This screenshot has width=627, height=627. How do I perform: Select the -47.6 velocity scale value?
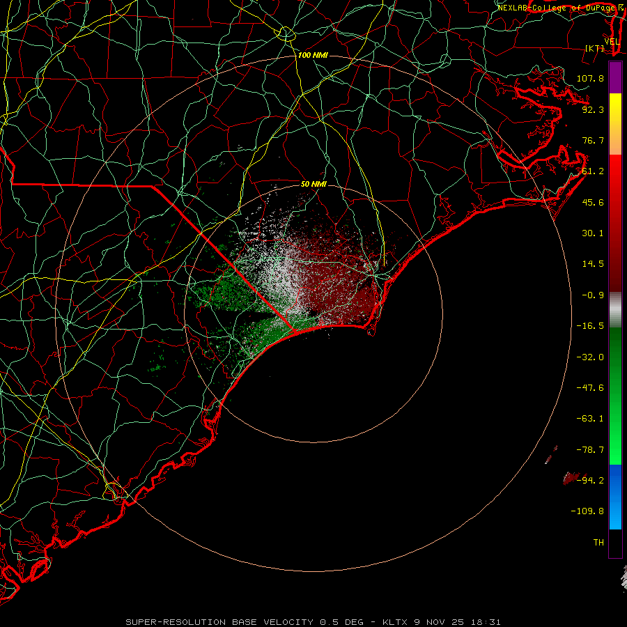(x=590, y=388)
